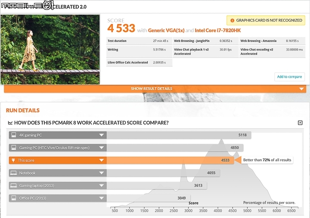
Task: Click the large 4 533 score value
Action: [x=121, y=28]
